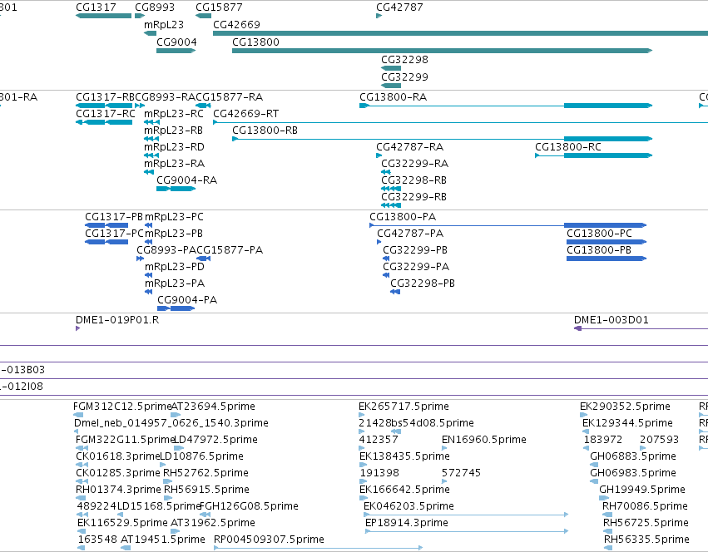This screenshot has height=552, width=708.
Task: Click transcript CG32299-RA label
Action: [414, 164]
